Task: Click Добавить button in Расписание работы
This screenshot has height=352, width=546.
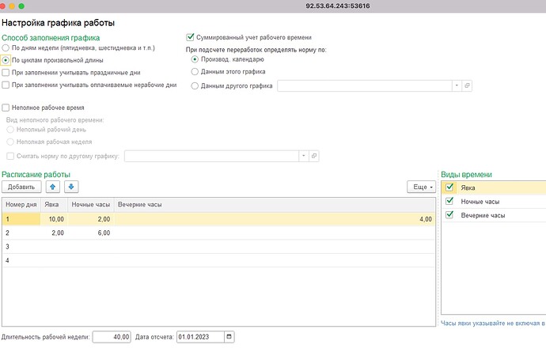Action: pyautogui.click(x=21, y=187)
